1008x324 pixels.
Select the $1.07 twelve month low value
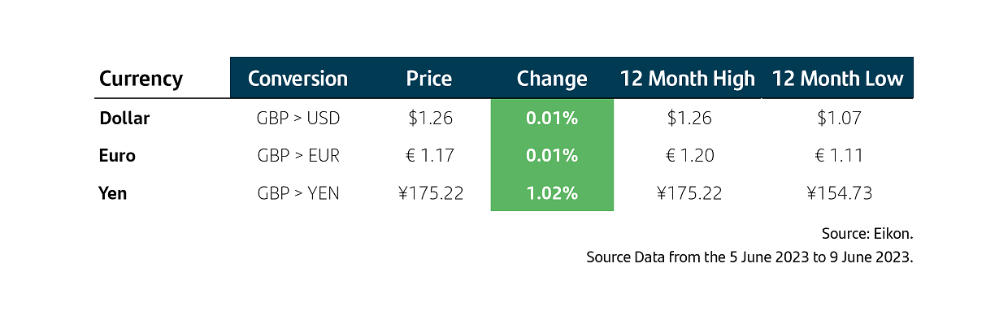click(839, 118)
